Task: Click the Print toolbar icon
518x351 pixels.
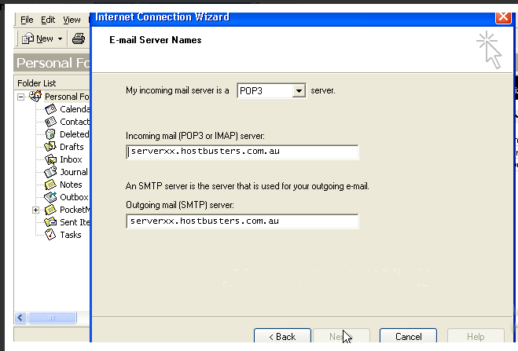Action: [79, 38]
